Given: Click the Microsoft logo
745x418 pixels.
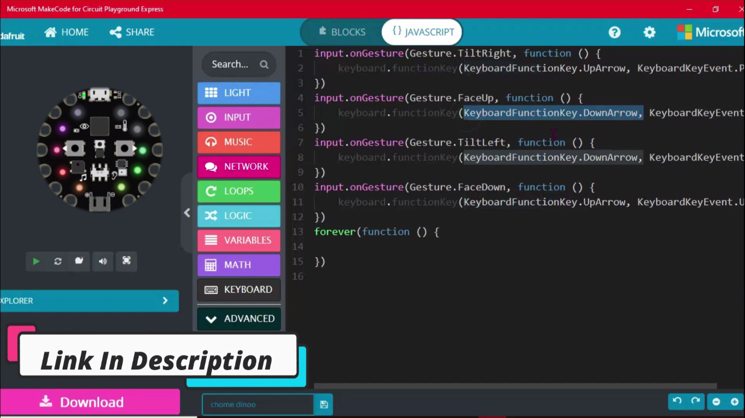Looking at the screenshot, I should coord(711,32).
